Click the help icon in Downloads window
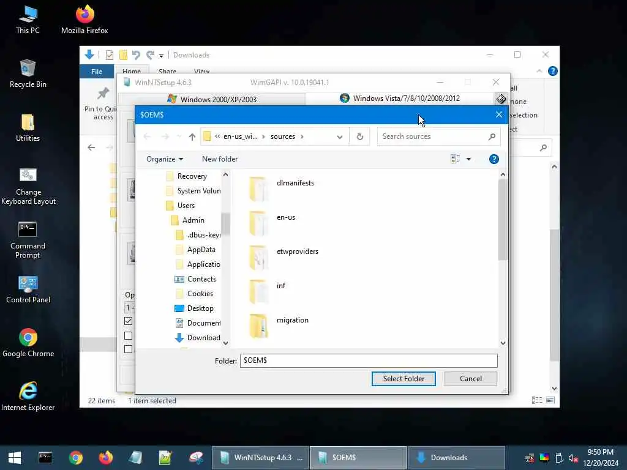The height and width of the screenshot is (470, 627). coord(553,71)
